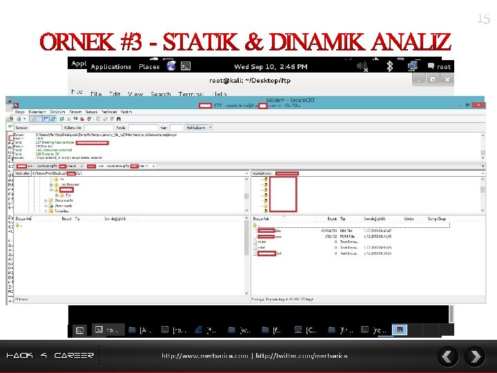Click Hızlı Bağlan quickconnect button
Viewport: 497px width, 373px height.
click(x=196, y=128)
